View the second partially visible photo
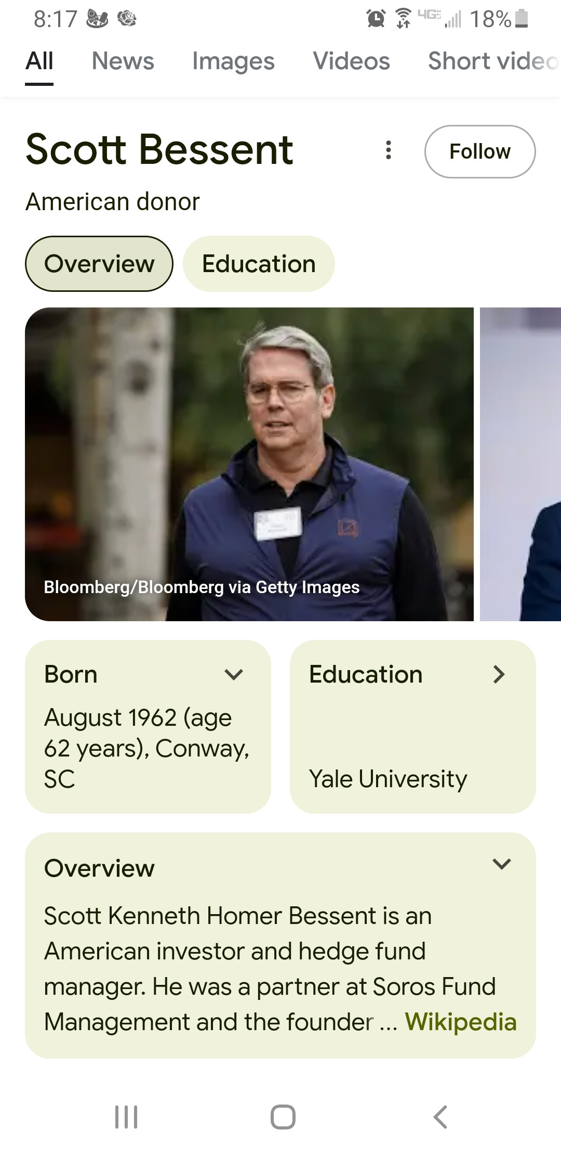Viewport: 561px width, 1155px height. [x=520, y=464]
